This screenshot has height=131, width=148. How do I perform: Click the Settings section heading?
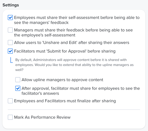tap(11, 5)
